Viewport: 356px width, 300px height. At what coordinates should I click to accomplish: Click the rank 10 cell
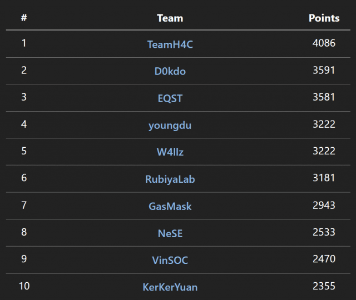pyautogui.click(x=24, y=286)
